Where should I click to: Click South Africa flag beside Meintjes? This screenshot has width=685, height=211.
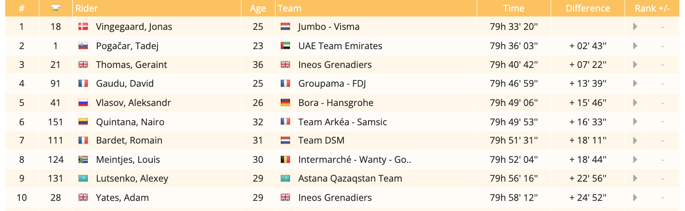tap(83, 159)
